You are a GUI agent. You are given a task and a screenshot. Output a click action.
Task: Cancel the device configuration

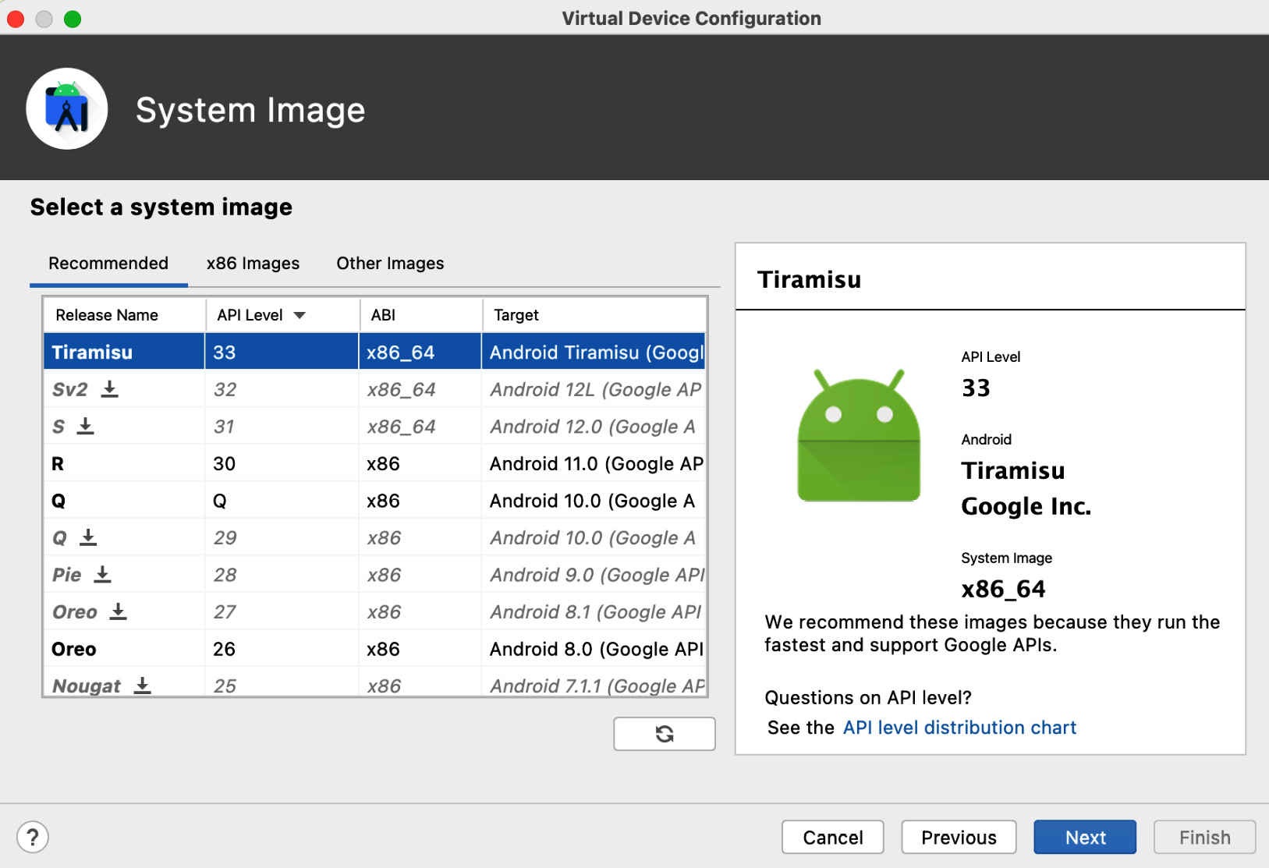[x=833, y=838]
